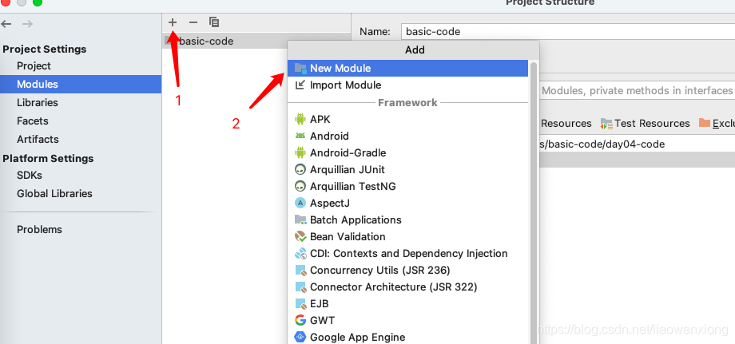The image size is (735, 344).
Task: Choose GWT framework entry
Action: click(x=407, y=321)
